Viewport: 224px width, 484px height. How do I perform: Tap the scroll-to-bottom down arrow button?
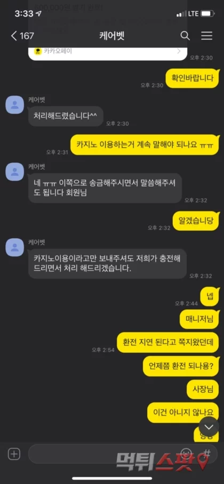click(209, 426)
